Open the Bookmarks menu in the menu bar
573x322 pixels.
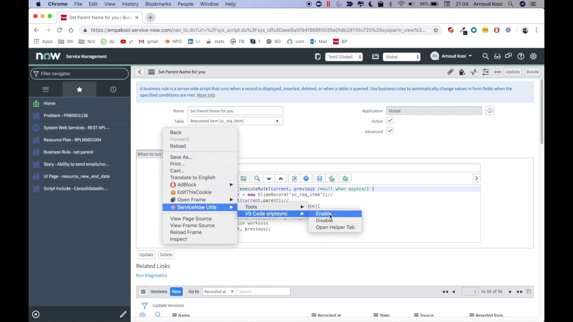pyautogui.click(x=158, y=4)
